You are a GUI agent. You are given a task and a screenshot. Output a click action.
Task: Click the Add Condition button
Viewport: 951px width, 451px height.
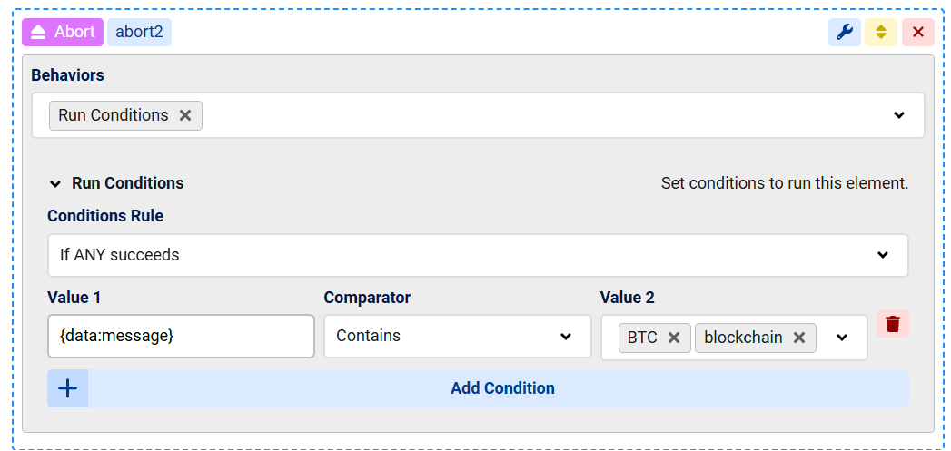(x=502, y=388)
